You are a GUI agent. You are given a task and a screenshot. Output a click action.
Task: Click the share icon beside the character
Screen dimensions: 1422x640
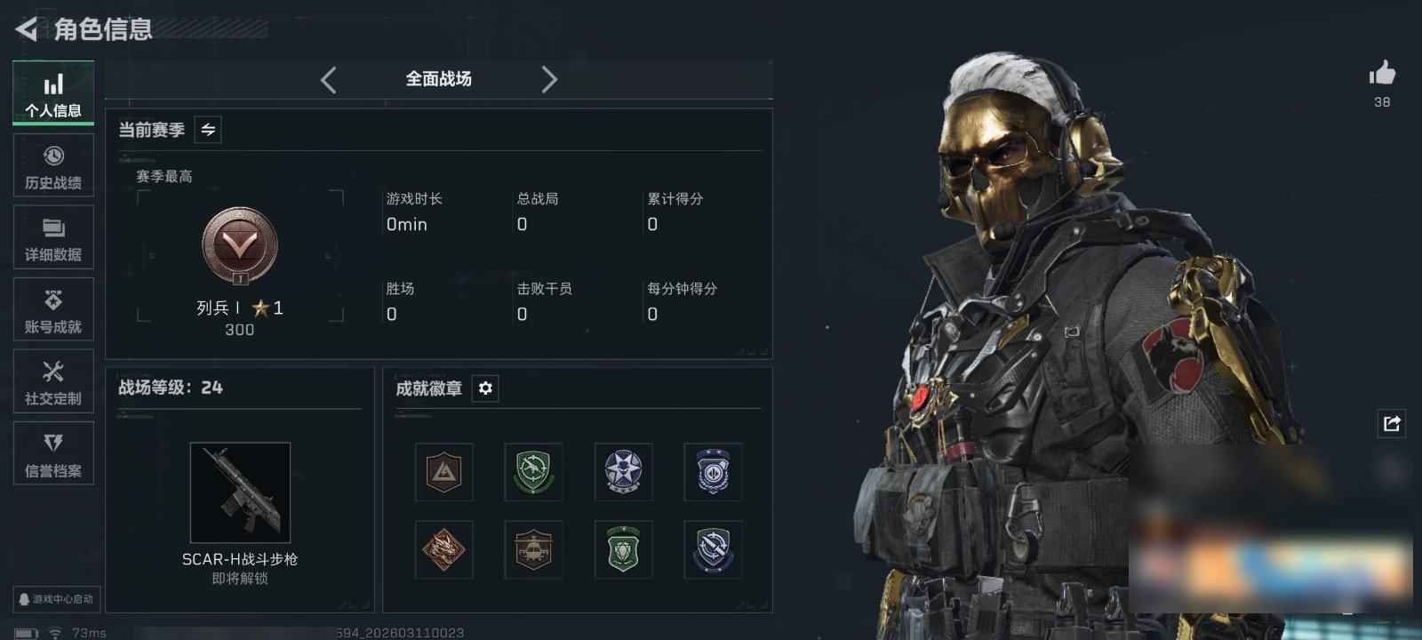pos(1392,423)
